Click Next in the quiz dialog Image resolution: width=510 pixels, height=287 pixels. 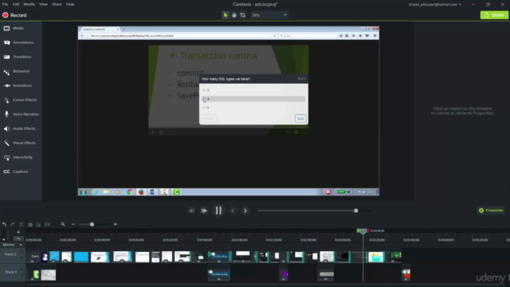point(300,119)
